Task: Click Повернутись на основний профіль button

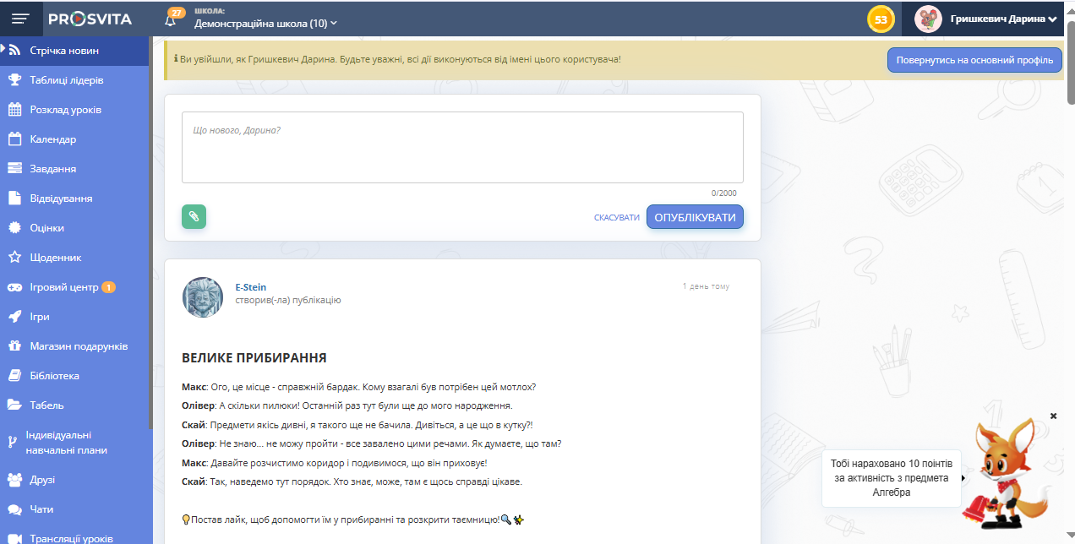Action: [974, 60]
